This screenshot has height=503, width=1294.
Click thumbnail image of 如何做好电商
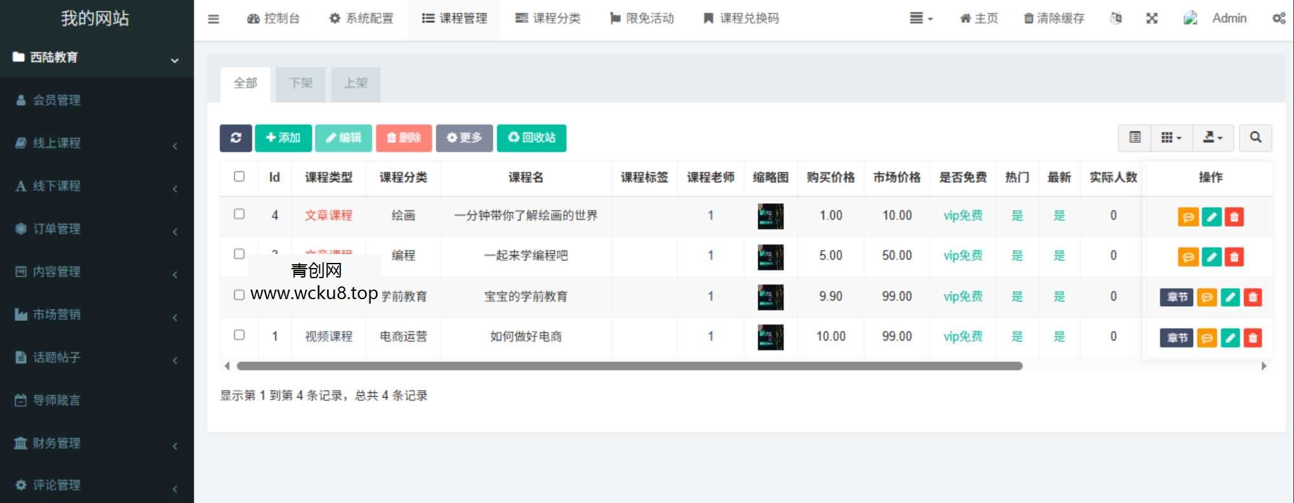[x=770, y=337]
